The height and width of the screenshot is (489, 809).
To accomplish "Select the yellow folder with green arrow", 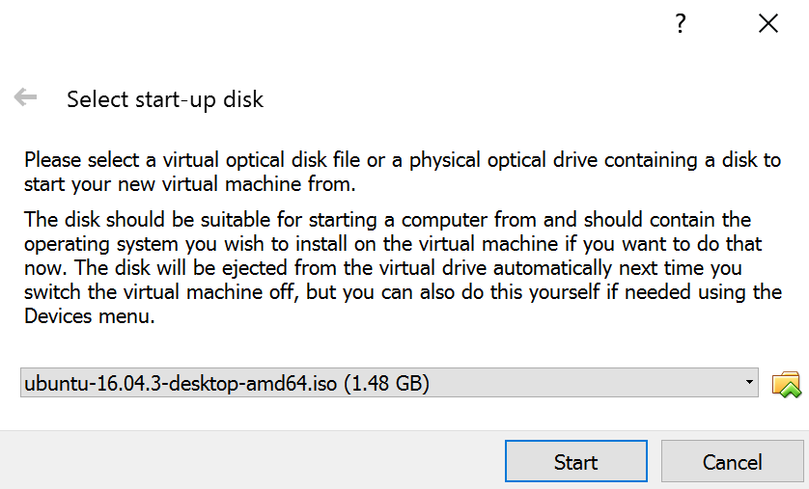I will (x=786, y=385).
